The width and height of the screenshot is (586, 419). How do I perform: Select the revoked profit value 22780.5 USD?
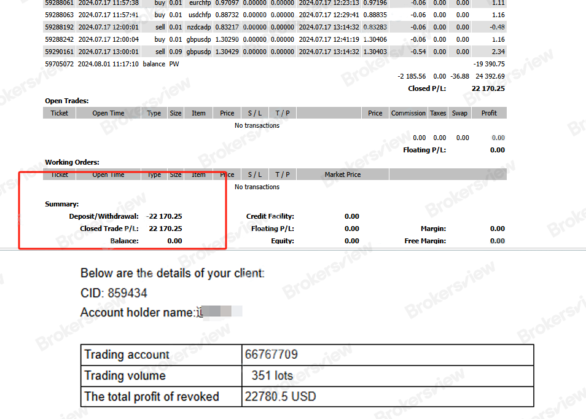280,396
